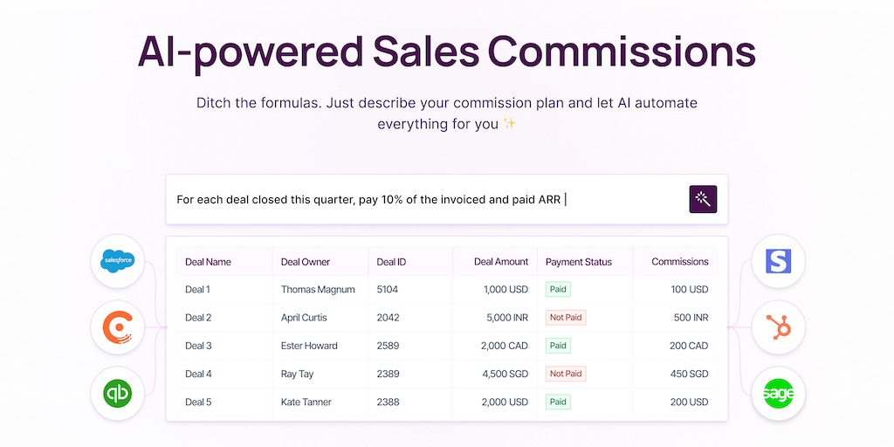
Task: Click the Not Paid badge for Deal 2
Action: pos(565,318)
